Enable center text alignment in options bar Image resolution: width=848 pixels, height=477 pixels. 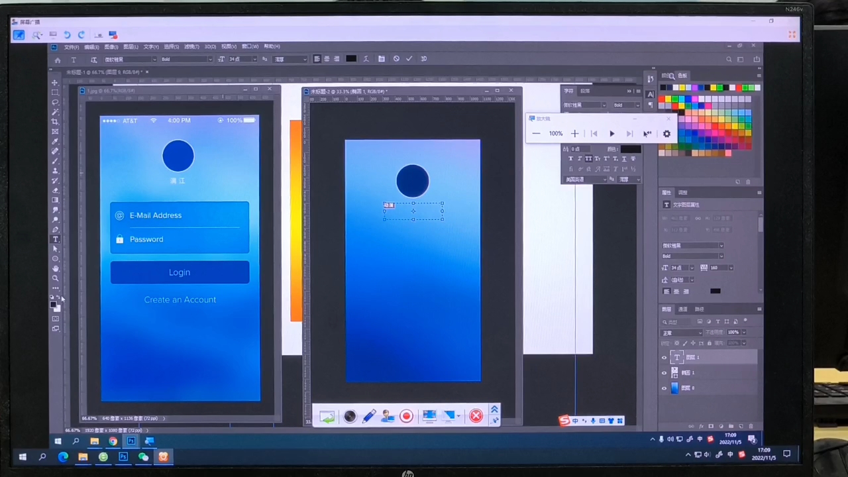click(327, 58)
